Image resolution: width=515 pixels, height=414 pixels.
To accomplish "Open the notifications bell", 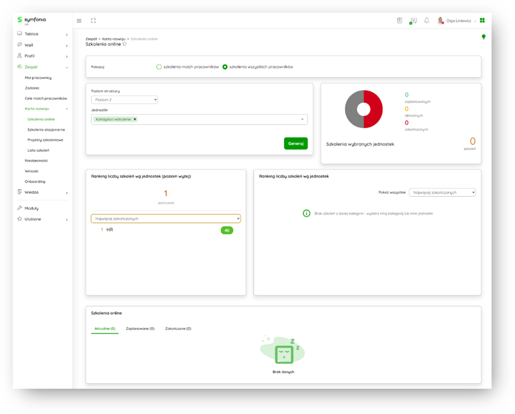I will pyautogui.click(x=426, y=20).
